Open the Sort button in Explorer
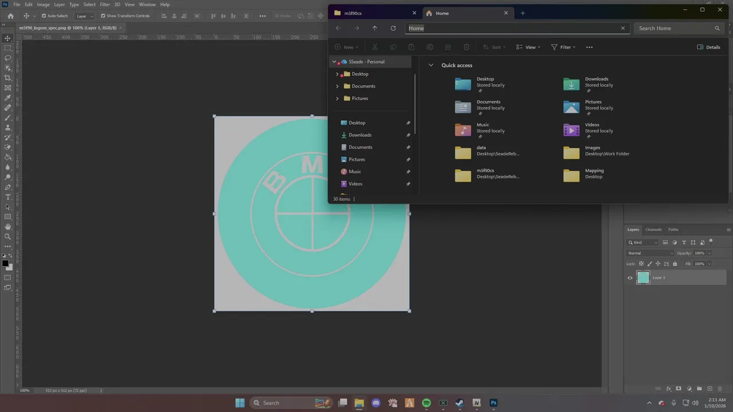The image size is (733, 412). pyautogui.click(x=495, y=47)
